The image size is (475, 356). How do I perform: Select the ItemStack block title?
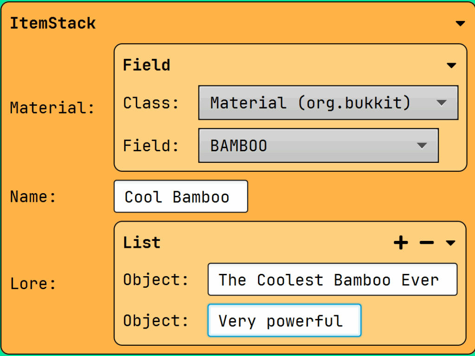click(53, 23)
